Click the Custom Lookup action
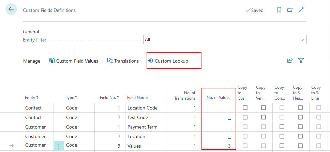Viewport: 330px width, 152px height. point(168,61)
